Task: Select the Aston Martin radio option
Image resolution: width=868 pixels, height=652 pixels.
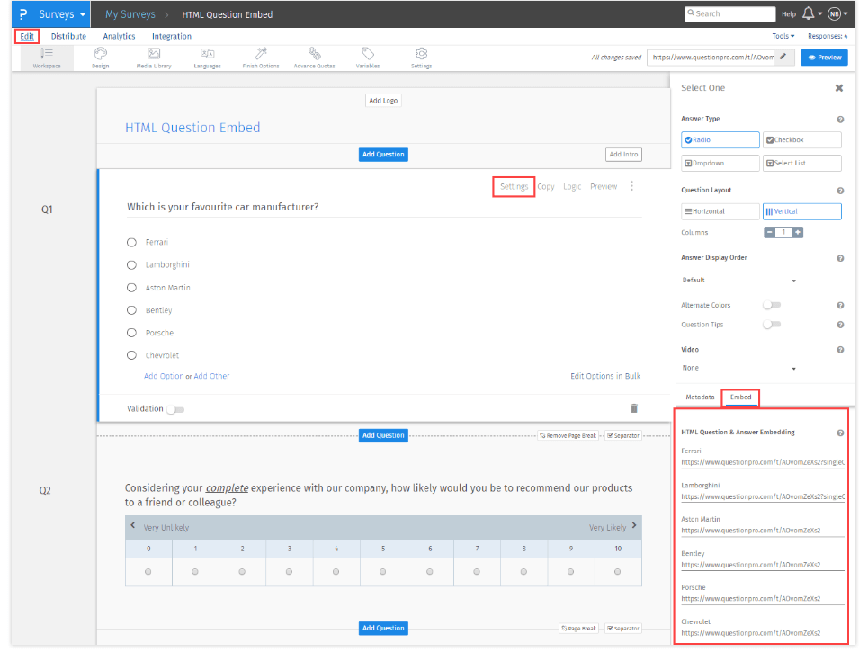Action: pos(131,288)
